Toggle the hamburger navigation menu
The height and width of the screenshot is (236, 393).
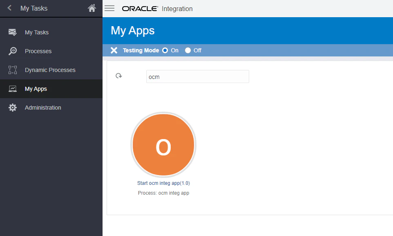click(109, 8)
